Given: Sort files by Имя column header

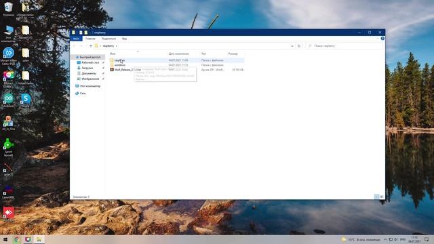Looking at the screenshot, I should 113,54.
